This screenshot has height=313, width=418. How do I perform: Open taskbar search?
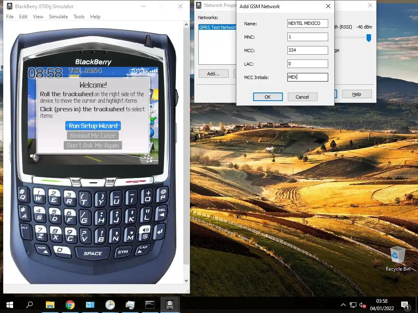[29, 304]
